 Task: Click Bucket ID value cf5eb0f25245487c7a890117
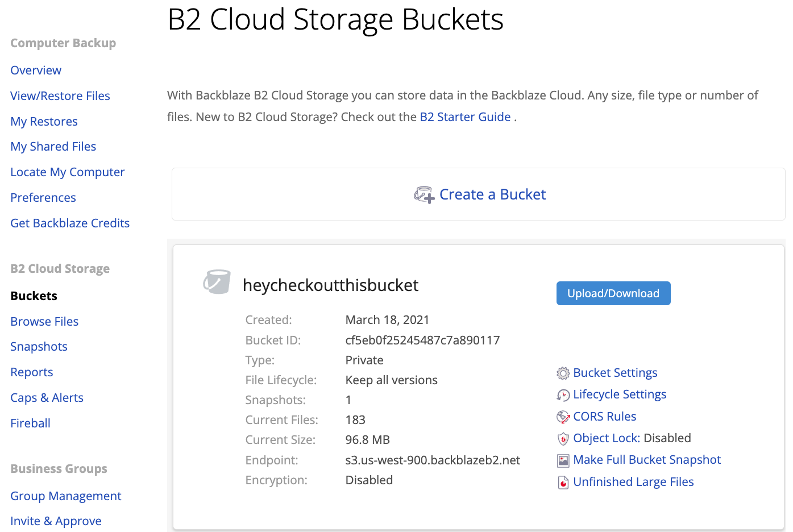coord(422,340)
